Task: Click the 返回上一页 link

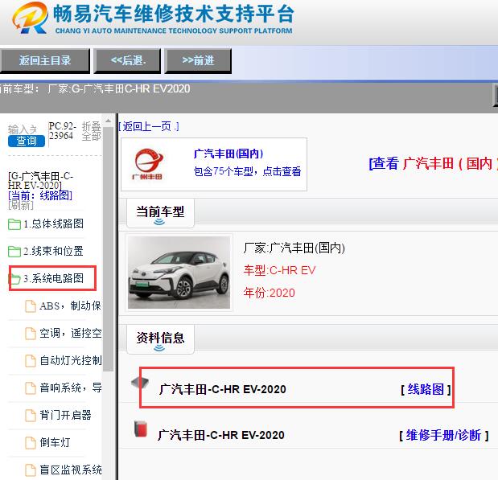Action: point(149,126)
